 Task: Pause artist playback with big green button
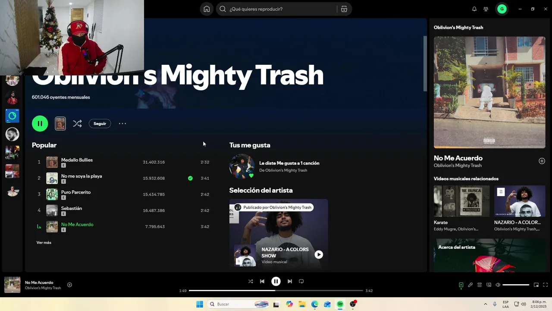(40, 124)
